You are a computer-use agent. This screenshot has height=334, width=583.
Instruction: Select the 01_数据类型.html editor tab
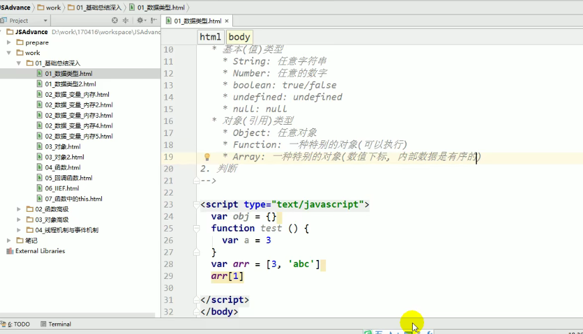197,21
